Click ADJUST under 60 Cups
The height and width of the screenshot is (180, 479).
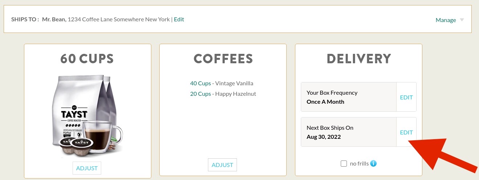tap(87, 168)
